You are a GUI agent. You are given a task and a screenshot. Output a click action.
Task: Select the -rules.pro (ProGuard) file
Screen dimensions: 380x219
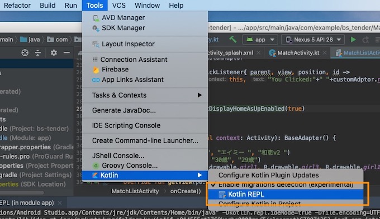coord(36,157)
